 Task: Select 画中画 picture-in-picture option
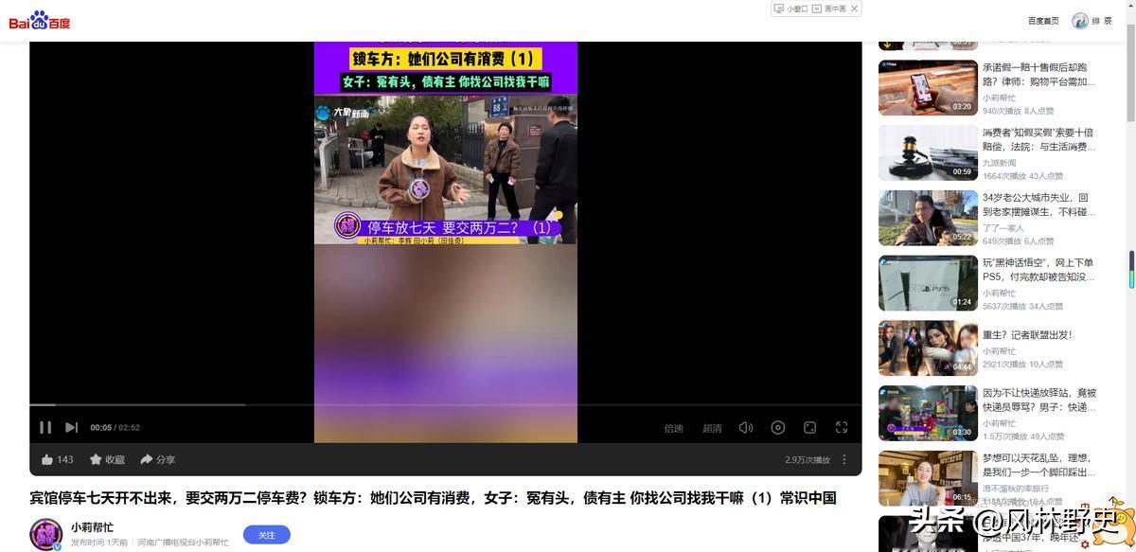829,9
